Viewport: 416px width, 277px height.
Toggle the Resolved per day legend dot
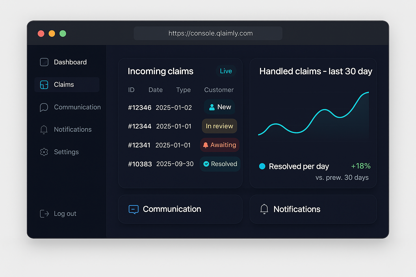pyautogui.click(x=262, y=166)
